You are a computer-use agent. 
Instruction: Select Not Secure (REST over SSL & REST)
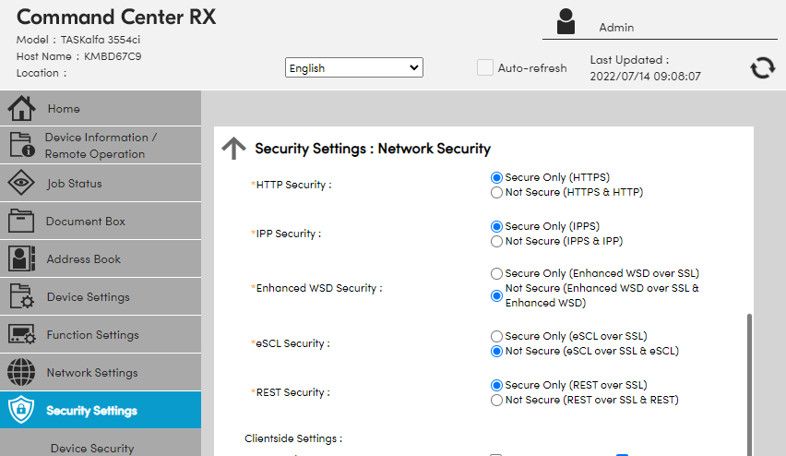(x=496, y=401)
